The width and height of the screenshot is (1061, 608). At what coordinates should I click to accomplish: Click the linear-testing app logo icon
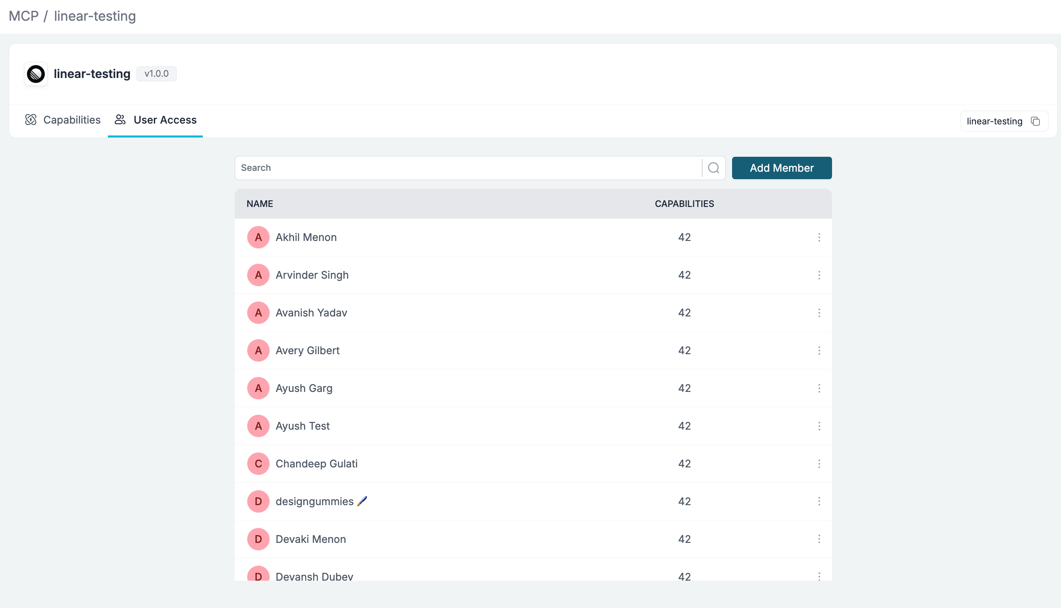pyautogui.click(x=36, y=74)
